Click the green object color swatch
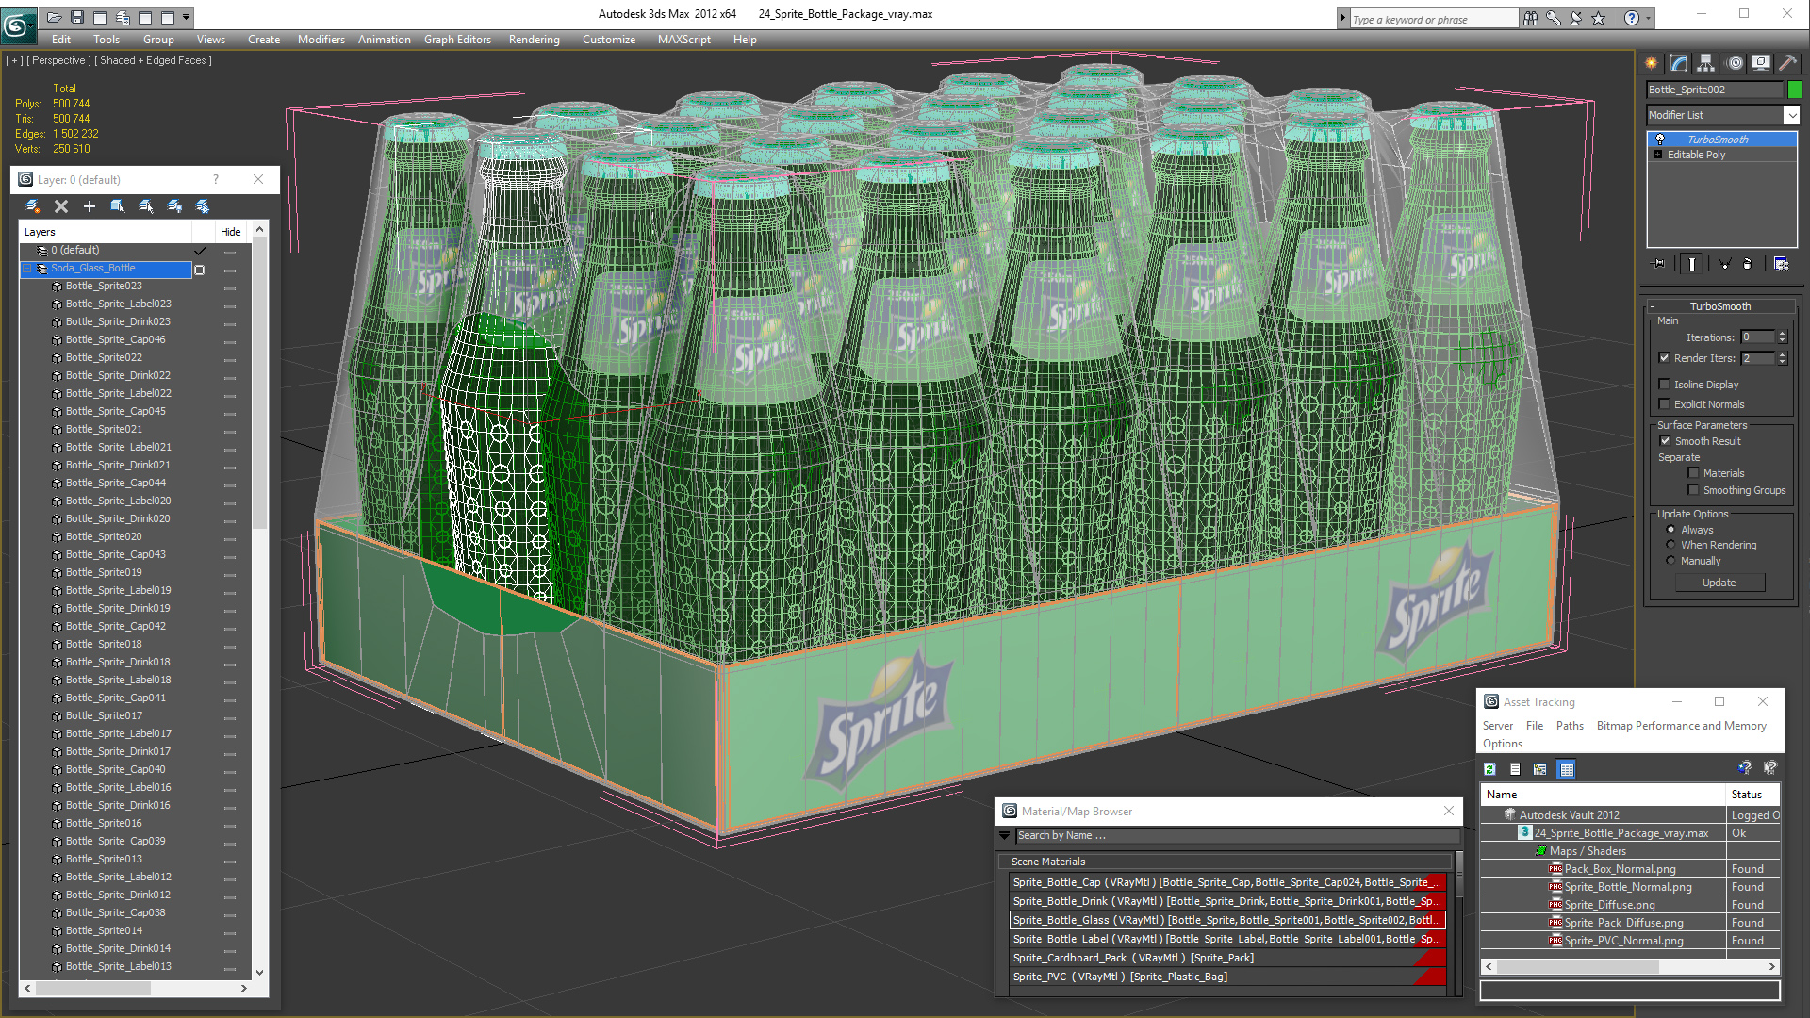Screen dimensions: 1810x1018 [x=1795, y=90]
